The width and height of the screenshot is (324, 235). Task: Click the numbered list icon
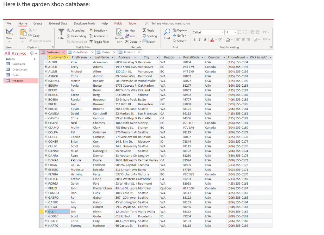coord(245,32)
